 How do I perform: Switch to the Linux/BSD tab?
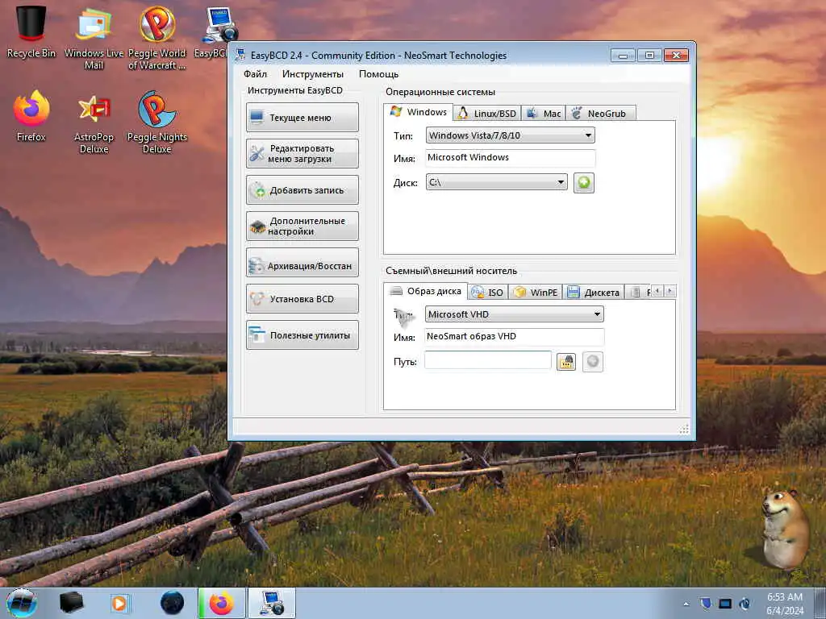(x=487, y=113)
